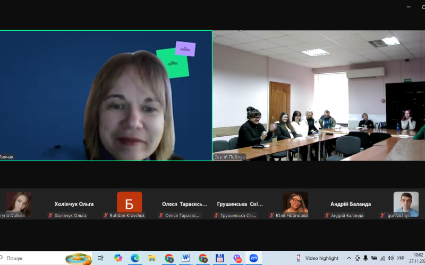
Task: Select Юля Чорноока's photo thumbnail
Action: [295, 203]
